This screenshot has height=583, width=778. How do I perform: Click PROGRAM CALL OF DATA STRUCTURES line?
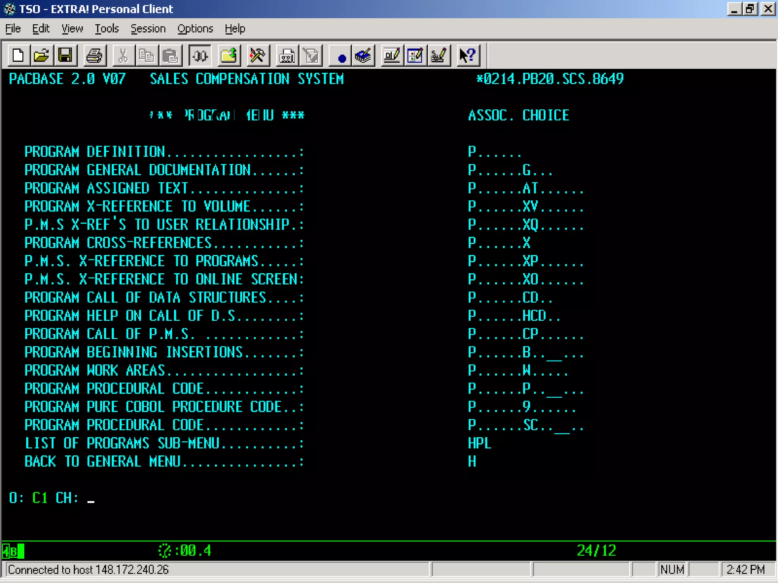coord(164,298)
